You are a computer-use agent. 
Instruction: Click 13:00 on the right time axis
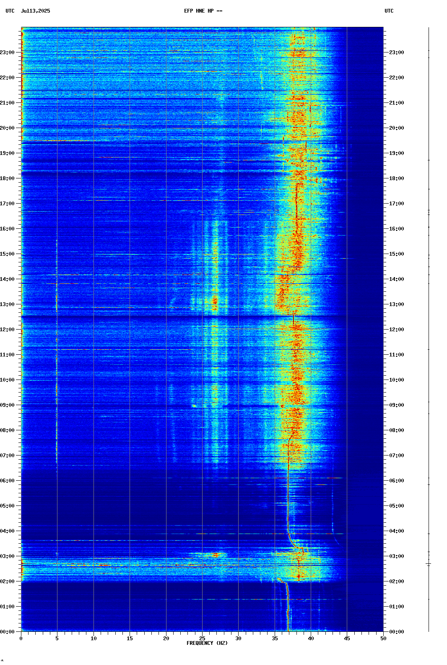pos(397,304)
